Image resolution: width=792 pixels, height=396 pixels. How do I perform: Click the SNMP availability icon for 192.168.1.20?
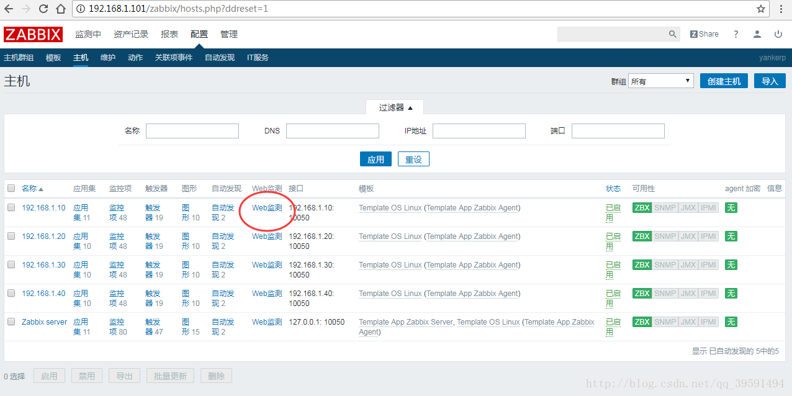[665, 236]
